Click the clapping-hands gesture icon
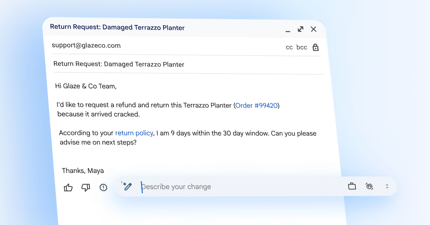The image size is (430, 225). tap(369, 186)
